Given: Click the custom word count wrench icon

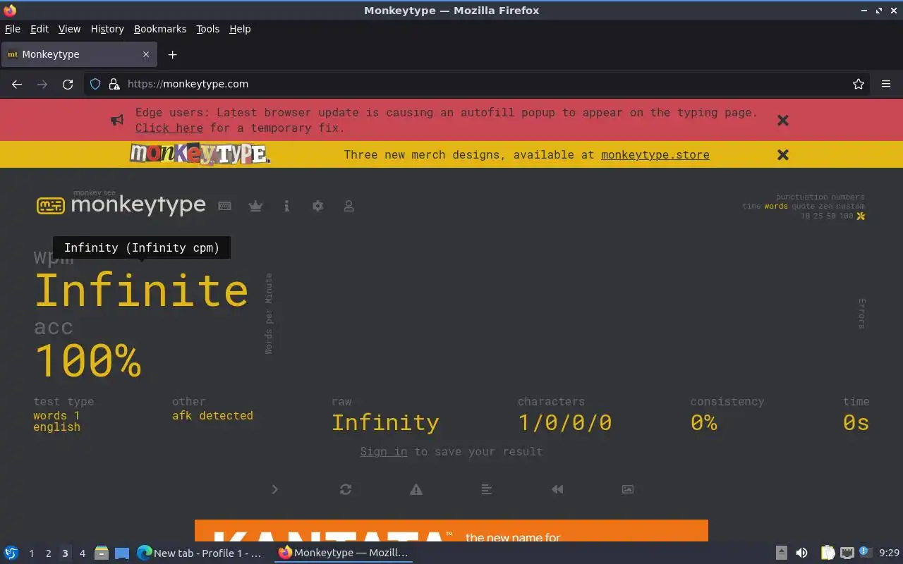Looking at the screenshot, I should (x=861, y=216).
